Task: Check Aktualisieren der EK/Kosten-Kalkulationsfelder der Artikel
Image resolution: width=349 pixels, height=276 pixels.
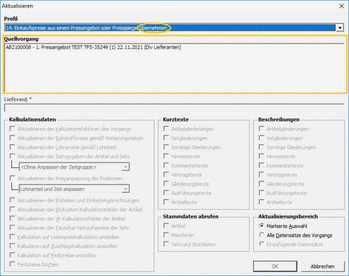Action: 12,209
